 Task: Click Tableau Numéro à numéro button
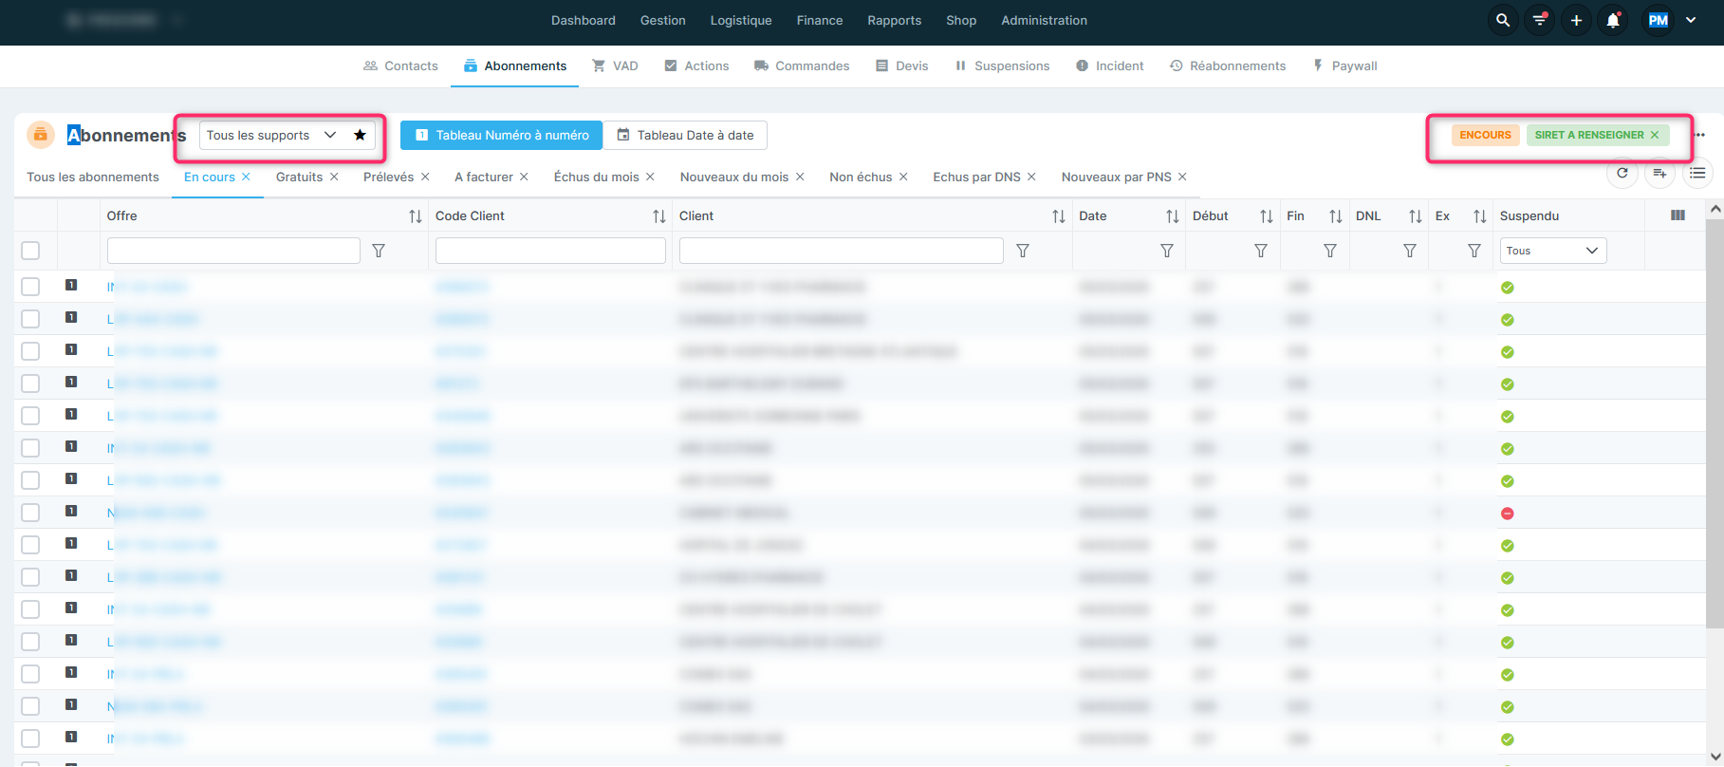coord(501,135)
